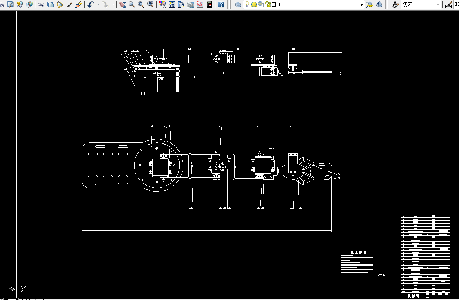Image resolution: width=459 pixels, height=300 pixels.
Task: Click the 3D DWF globe icon
Action: click(29, 4)
